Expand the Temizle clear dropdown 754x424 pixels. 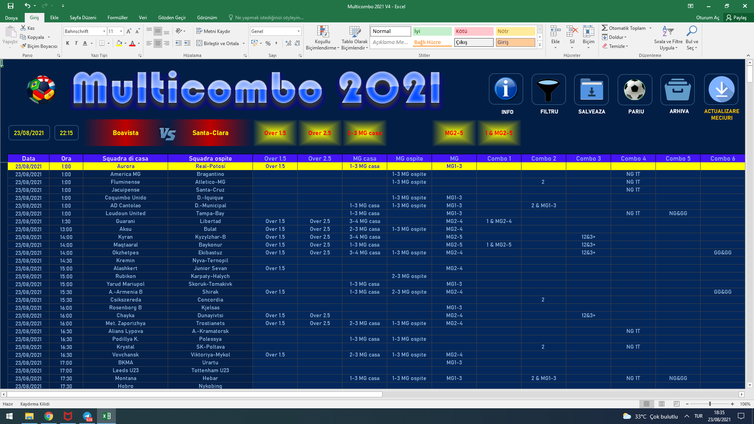click(x=627, y=46)
